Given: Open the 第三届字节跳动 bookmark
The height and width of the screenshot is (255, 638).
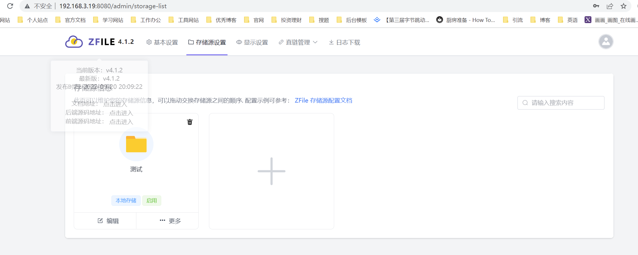Looking at the screenshot, I should click(402, 20).
